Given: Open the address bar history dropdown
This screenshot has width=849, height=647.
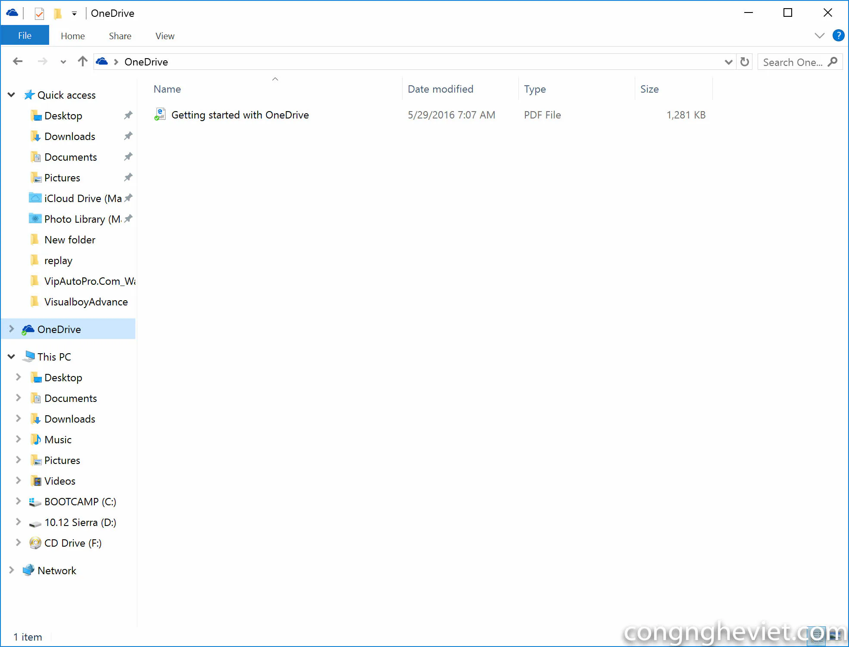Looking at the screenshot, I should (728, 62).
